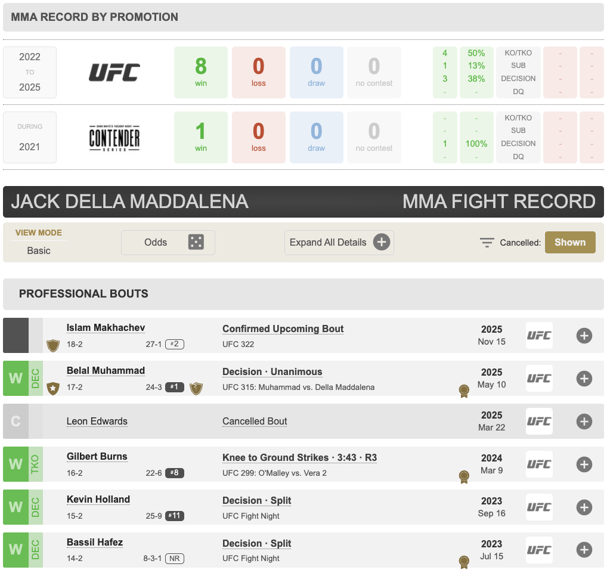This screenshot has height=570, width=607.
Task: Open Belal Muhammad's fighter profile link
Action: coord(106,371)
